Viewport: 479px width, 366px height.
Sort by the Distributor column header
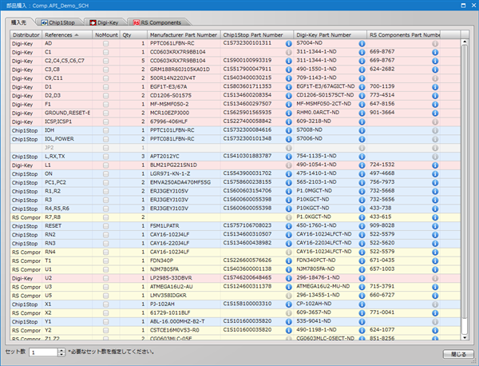tap(26, 35)
